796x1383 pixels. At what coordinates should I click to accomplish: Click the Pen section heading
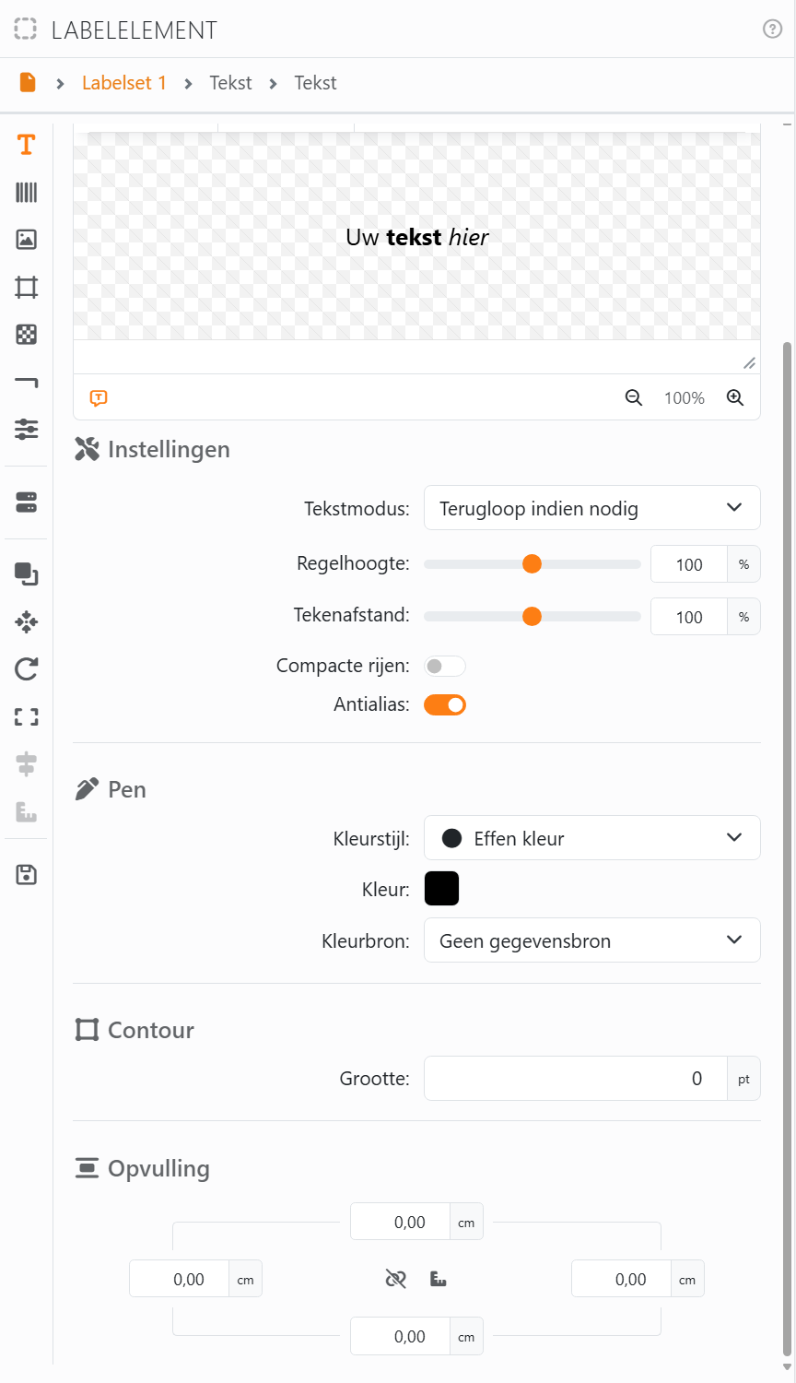pyautogui.click(x=110, y=789)
